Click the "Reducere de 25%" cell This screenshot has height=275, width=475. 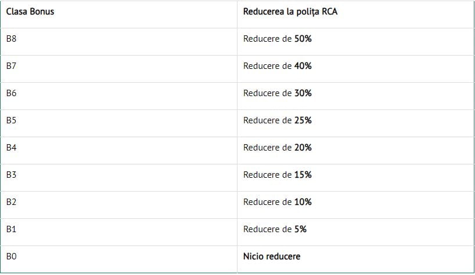click(278, 120)
